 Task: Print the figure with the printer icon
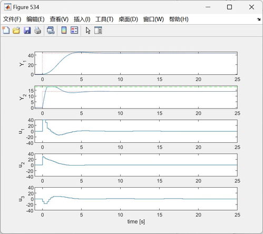(x=37, y=30)
